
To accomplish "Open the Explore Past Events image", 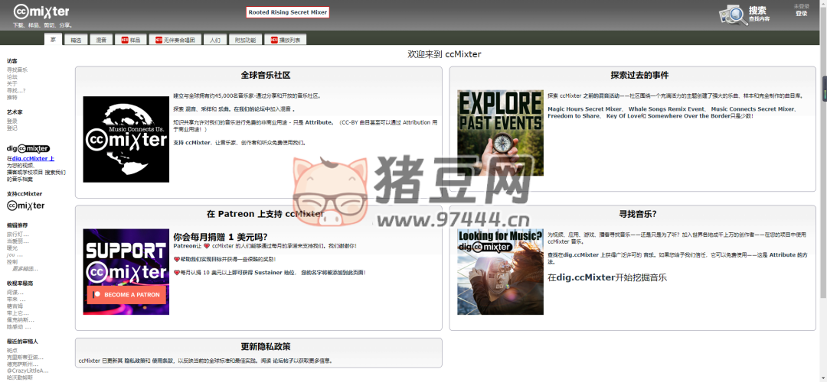I will coord(500,133).
